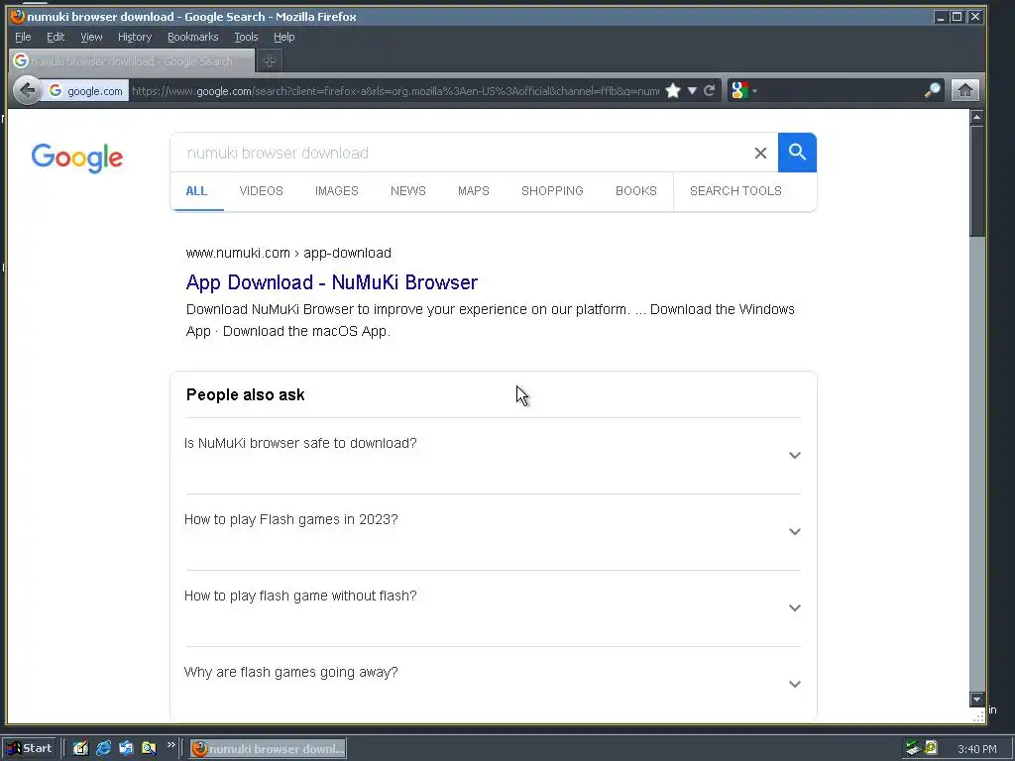
Task: Switch to NEWS results
Action: click(x=407, y=191)
